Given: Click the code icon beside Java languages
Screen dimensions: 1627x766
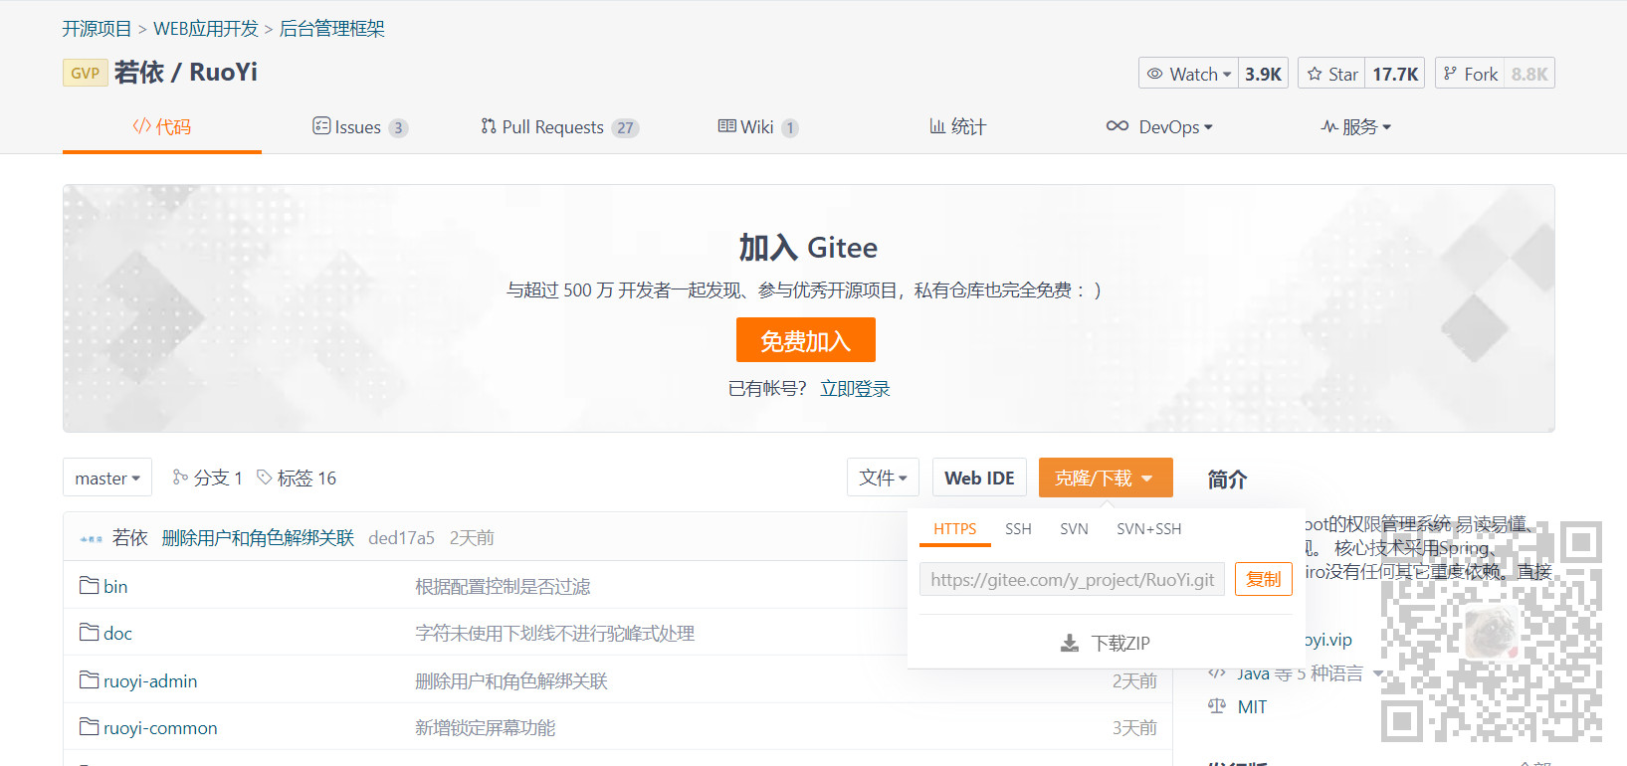Looking at the screenshot, I should click(x=1217, y=672).
